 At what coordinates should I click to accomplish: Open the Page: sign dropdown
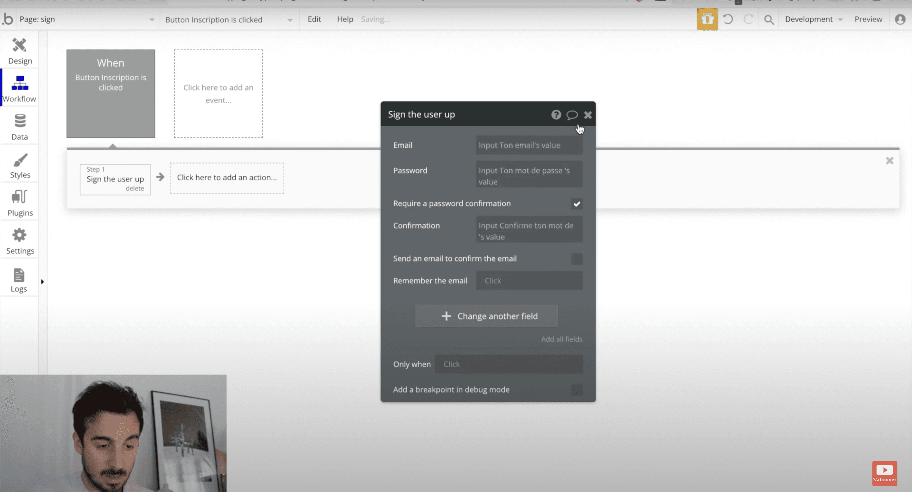point(152,19)
